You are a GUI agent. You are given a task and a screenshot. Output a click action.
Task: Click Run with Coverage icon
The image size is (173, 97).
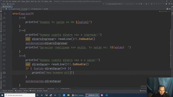141,4
